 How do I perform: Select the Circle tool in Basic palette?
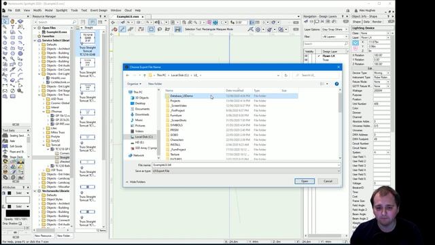click(x=5, y=43)
